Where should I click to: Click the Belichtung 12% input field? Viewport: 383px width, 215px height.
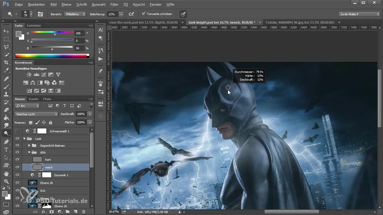tap(113, 14)
